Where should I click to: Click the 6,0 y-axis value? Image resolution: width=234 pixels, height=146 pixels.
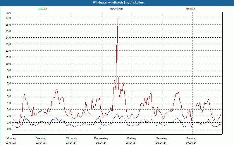tap(9, 90)
